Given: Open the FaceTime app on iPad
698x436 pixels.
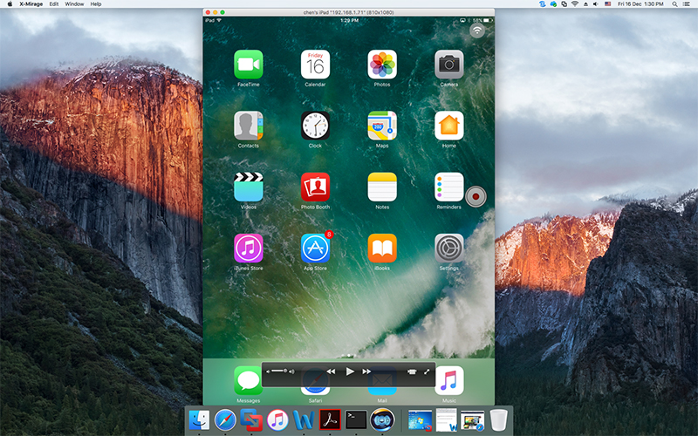Looking at the screenshot, I should tap(249, 65).
